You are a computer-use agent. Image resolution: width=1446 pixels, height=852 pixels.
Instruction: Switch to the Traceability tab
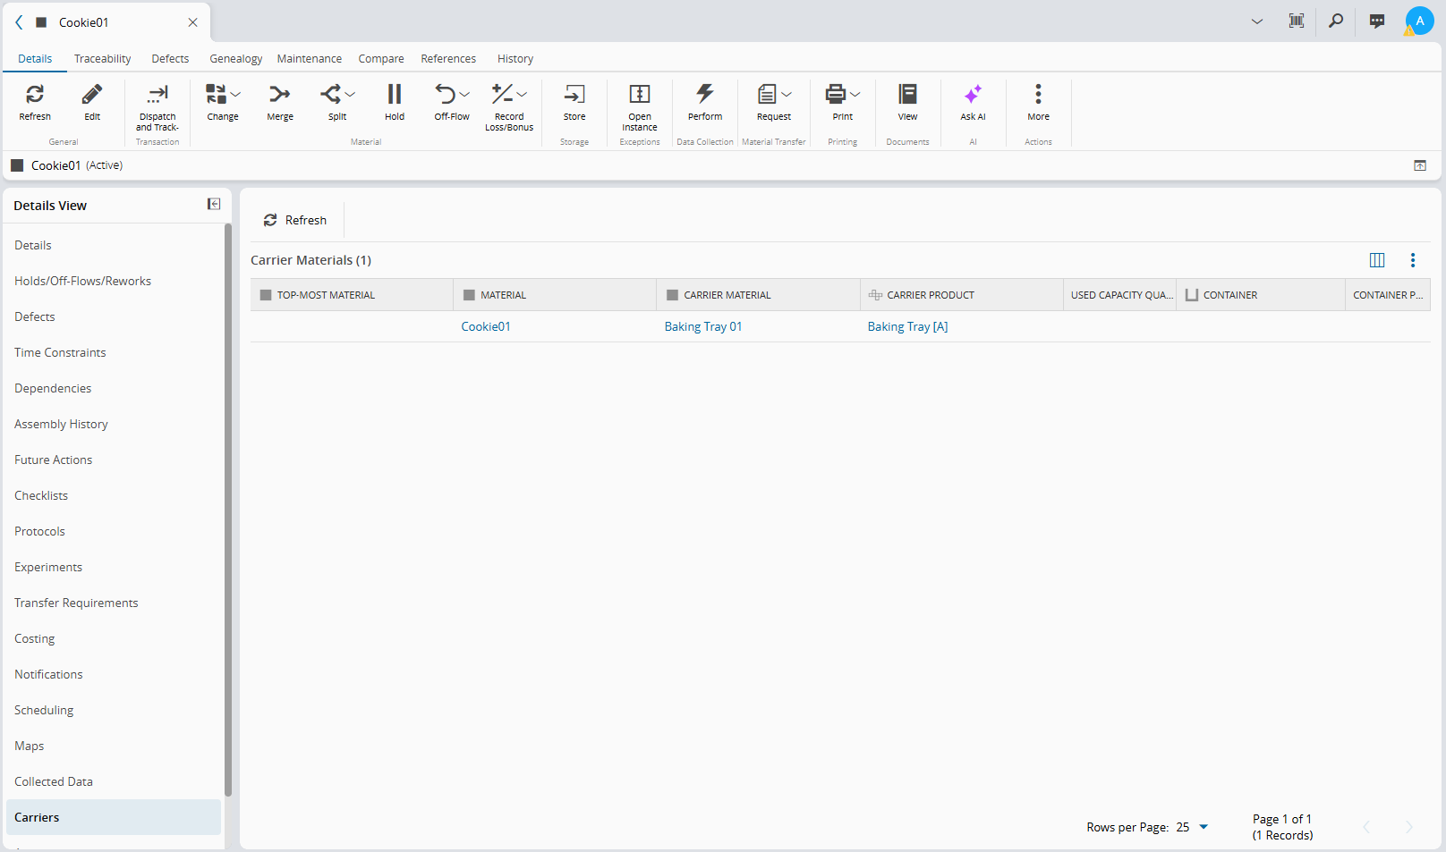click(x=102, y=59)
